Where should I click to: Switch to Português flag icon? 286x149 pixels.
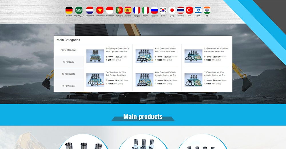119,10
